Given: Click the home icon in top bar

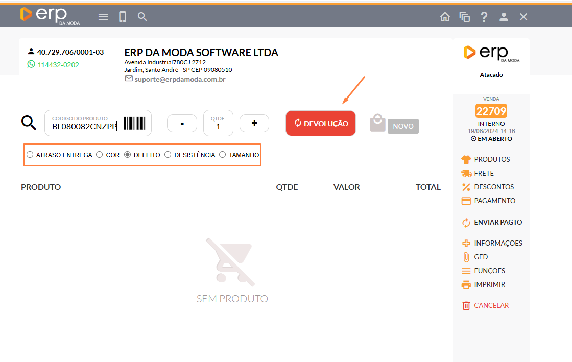Looking at the screenshot, I should coord(445,17).
